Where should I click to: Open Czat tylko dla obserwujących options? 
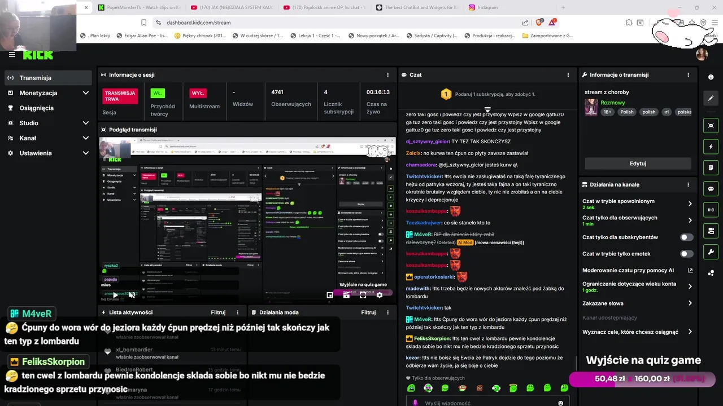coord(637,220)
